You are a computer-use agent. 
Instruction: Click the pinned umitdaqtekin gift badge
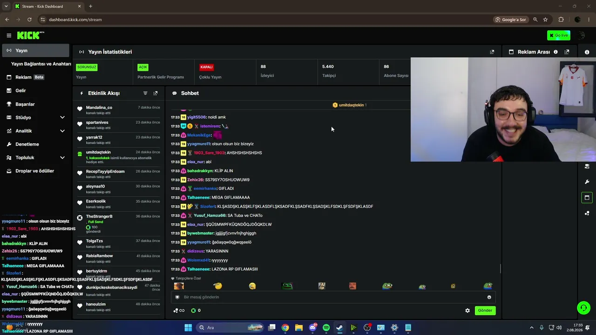tap(350, 105)
